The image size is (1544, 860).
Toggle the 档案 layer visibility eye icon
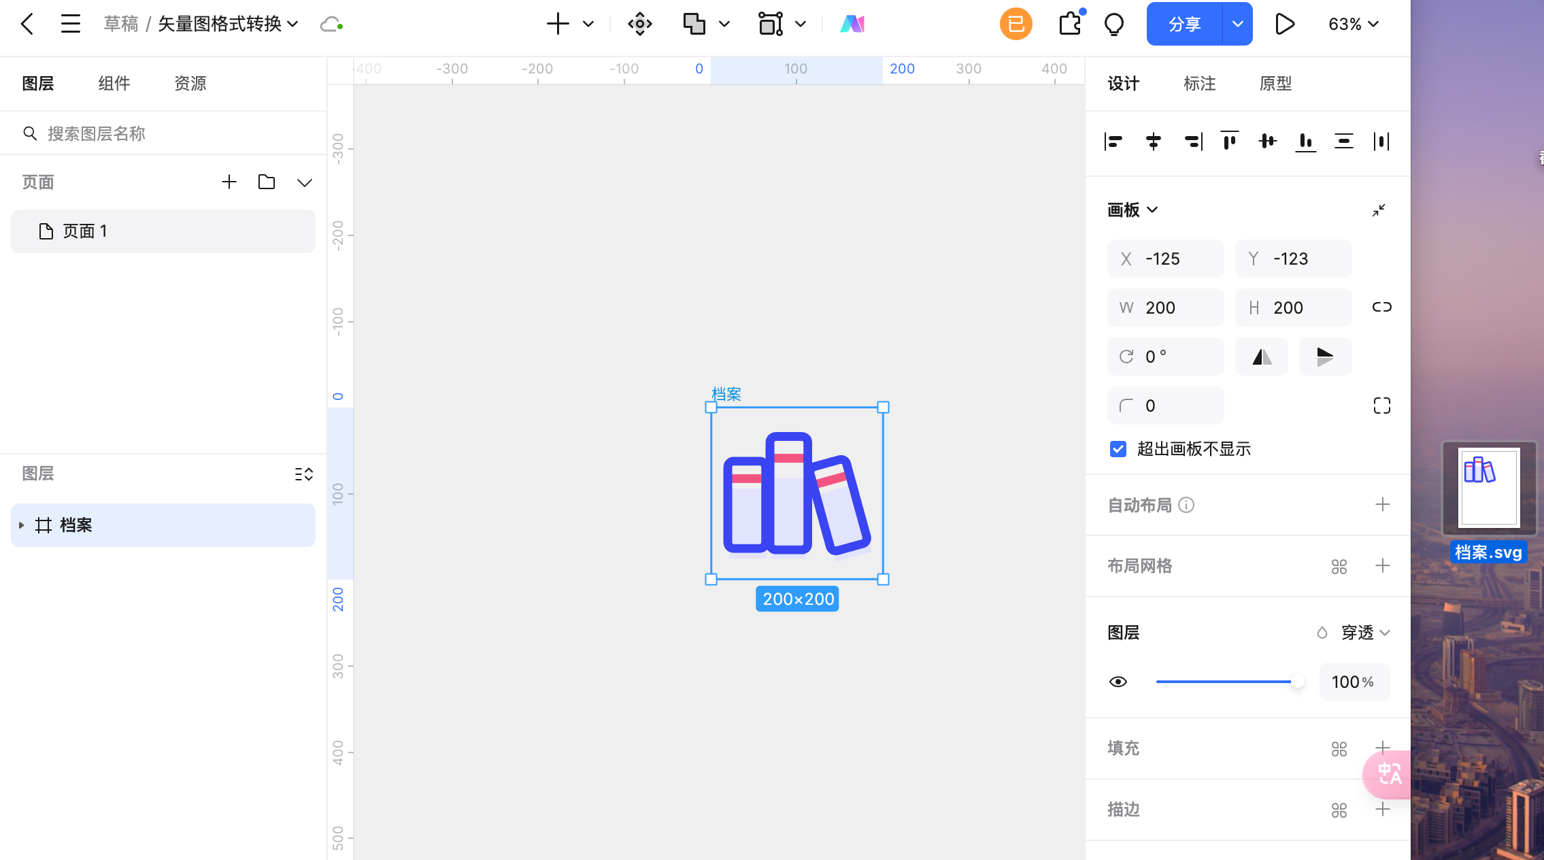(x=1119, y=681)
